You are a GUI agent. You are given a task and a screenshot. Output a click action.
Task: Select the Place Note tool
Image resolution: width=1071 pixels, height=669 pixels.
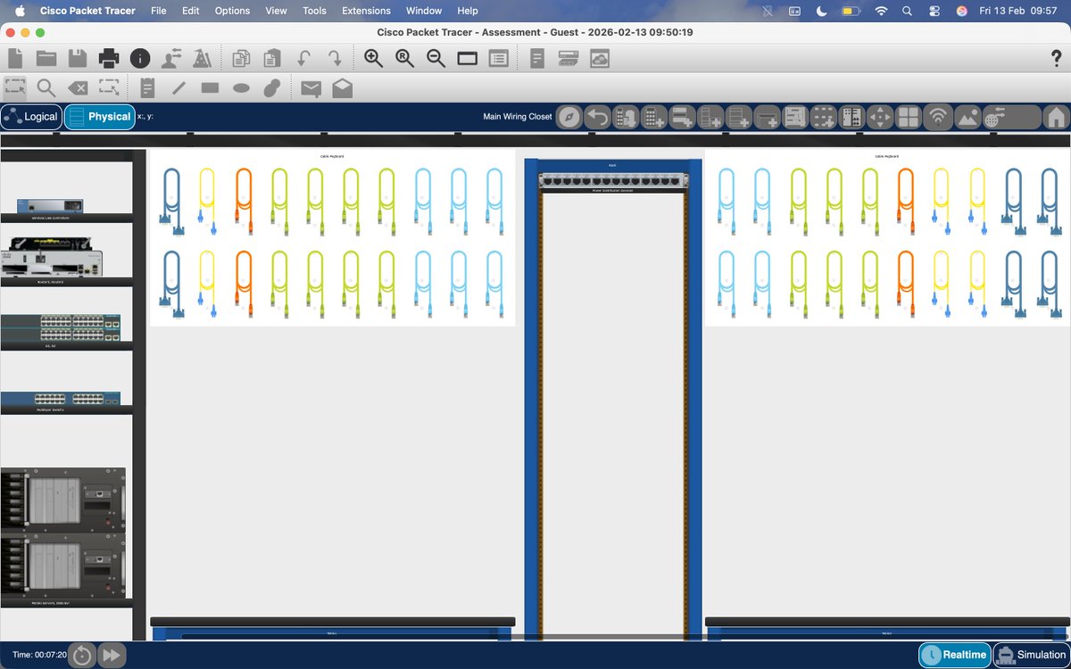tap(148, 87)
